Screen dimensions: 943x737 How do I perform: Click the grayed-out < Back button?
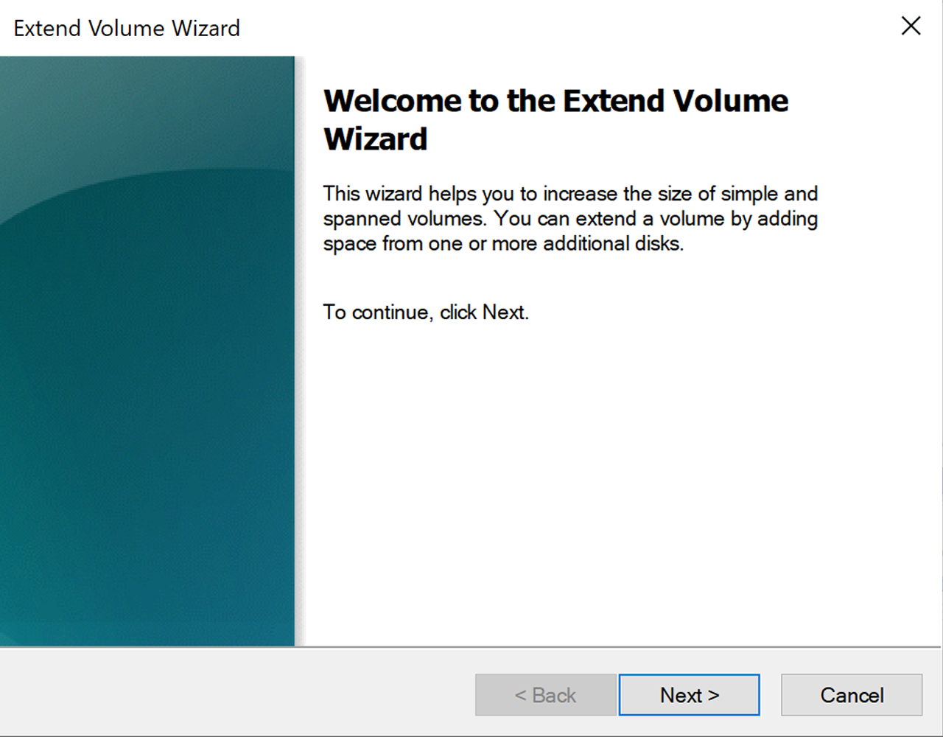[x=545, y=695]
